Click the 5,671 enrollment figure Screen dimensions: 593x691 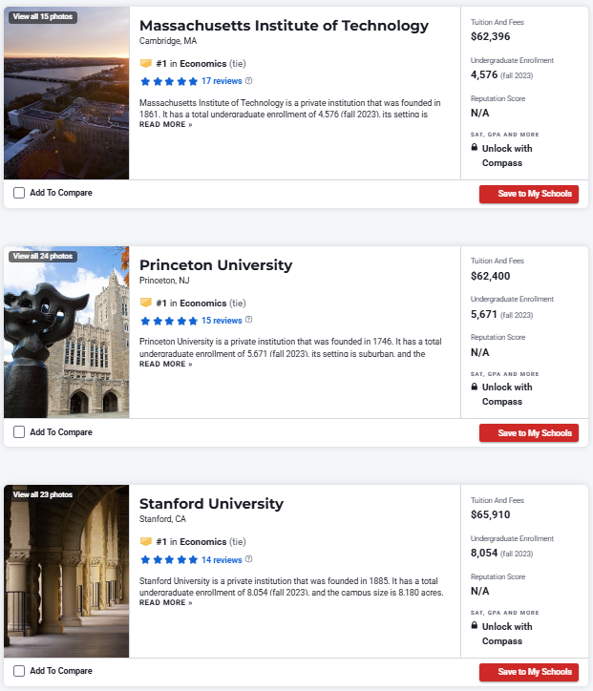(484, 314)
